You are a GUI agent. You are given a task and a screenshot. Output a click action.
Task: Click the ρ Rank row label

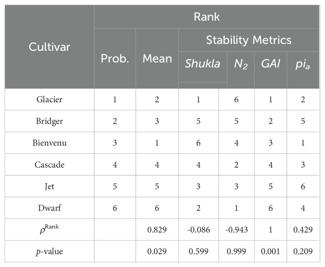click(49, 229)
